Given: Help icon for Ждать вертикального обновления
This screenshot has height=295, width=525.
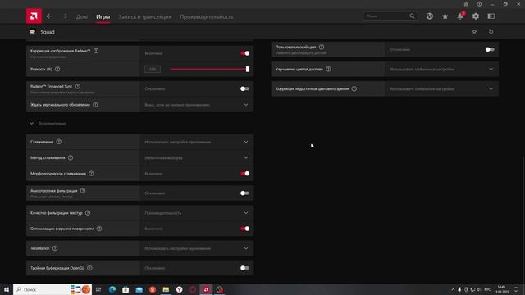Looking at the screenshot, I should coord(95,105).
